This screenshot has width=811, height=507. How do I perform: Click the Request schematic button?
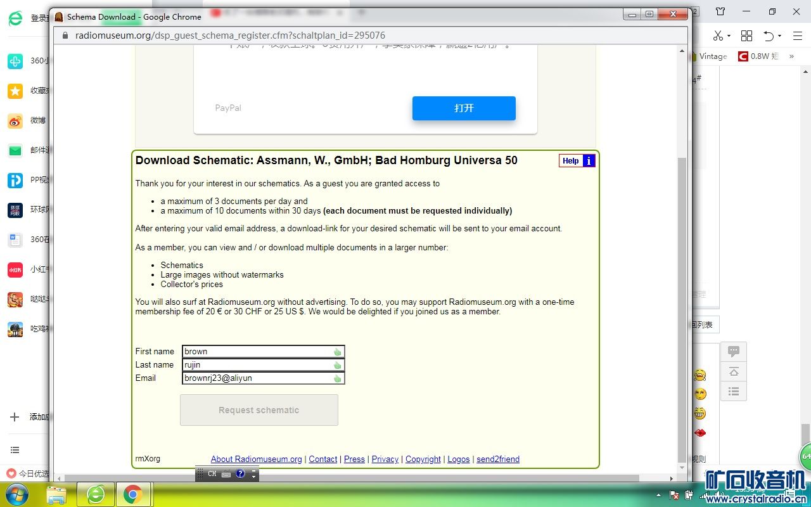pos(259,410)
